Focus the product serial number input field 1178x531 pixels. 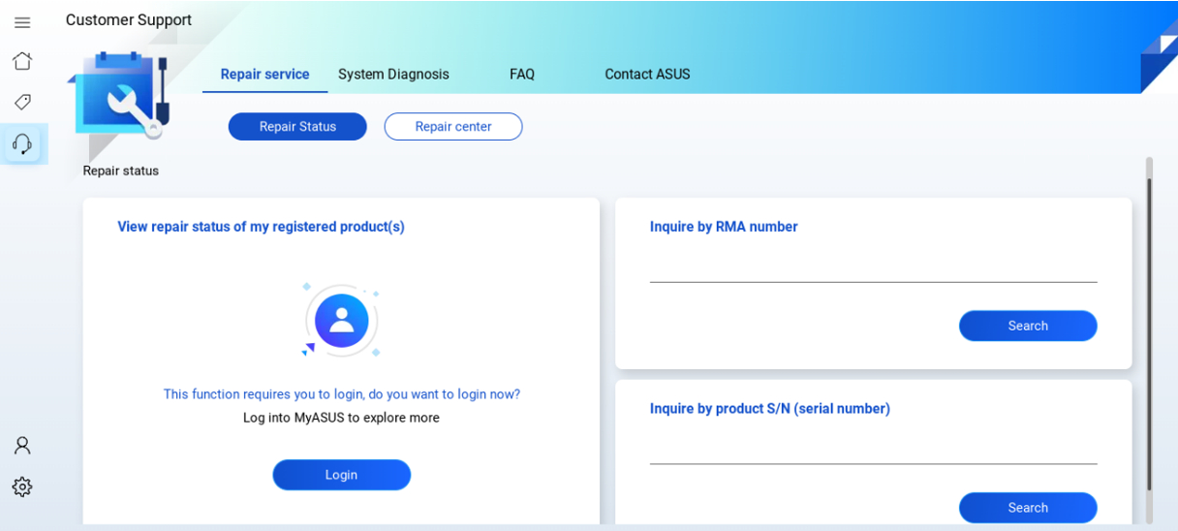[873, 449]
